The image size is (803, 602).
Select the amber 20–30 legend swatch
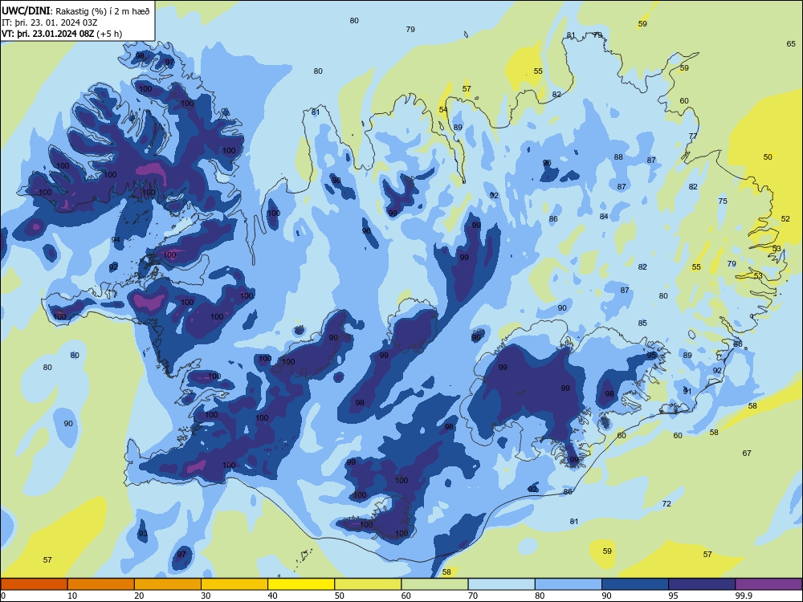point(168,584)
